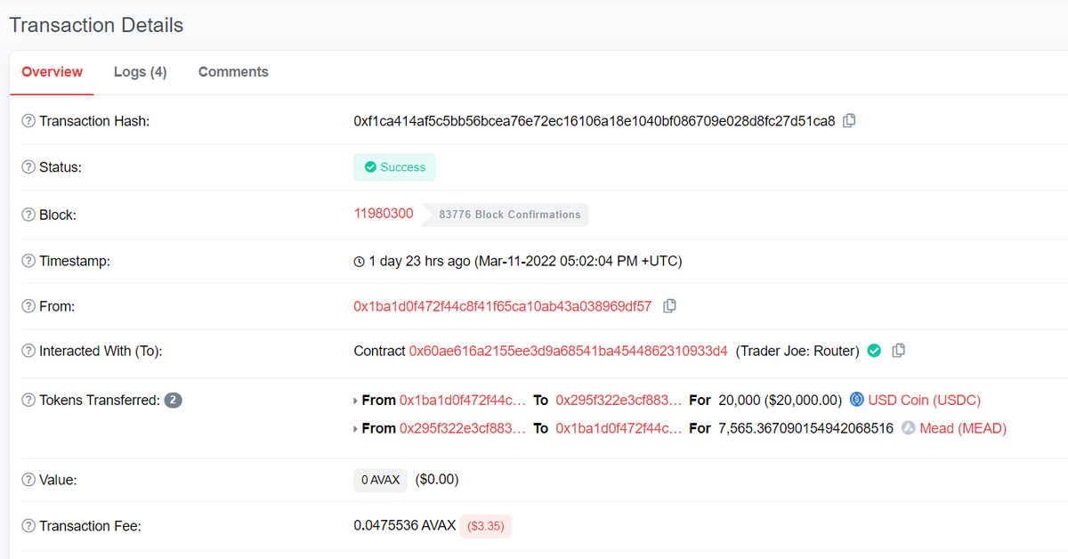Copy the From address icon
The width and height of the screenshot is (1068, 559).
click(x=669, y=305)
